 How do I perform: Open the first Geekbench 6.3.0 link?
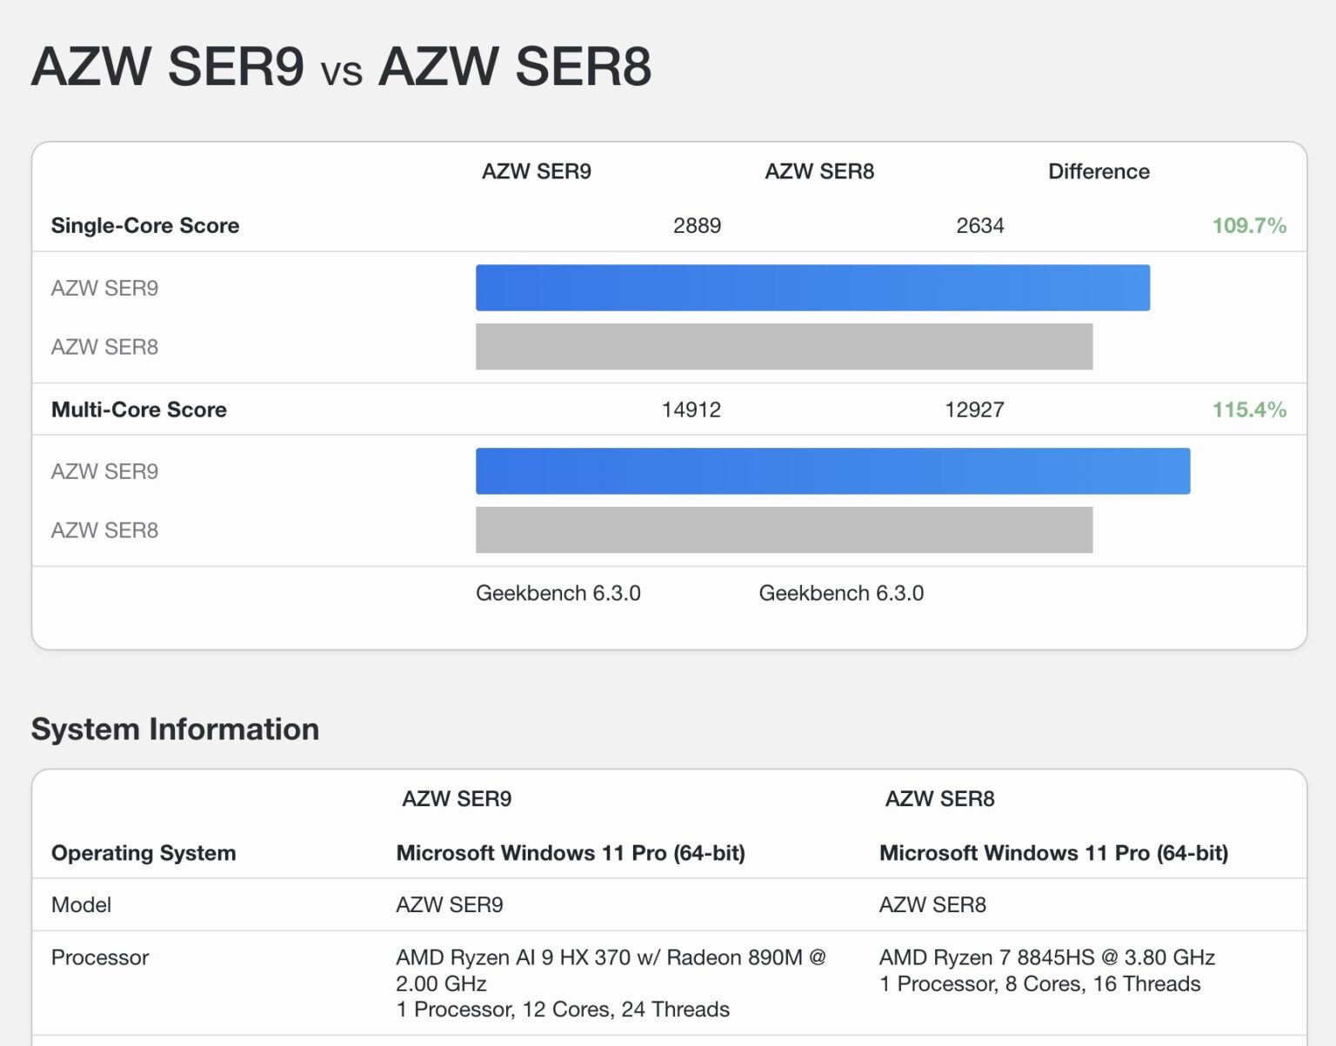[558, 593]
